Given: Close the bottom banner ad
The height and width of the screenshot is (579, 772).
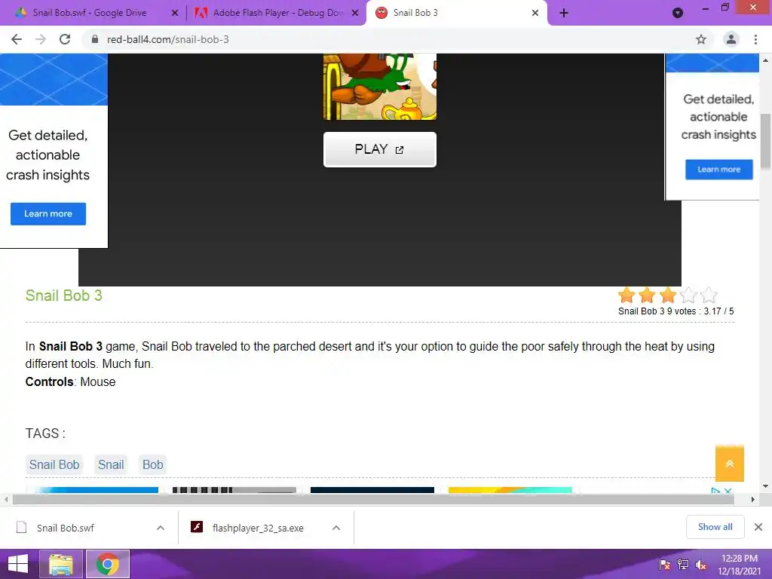Looking at the screenshot, I should tap(728, 491).
